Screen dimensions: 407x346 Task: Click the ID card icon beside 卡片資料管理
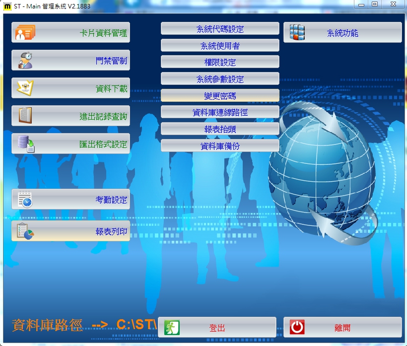coord(25,33)
